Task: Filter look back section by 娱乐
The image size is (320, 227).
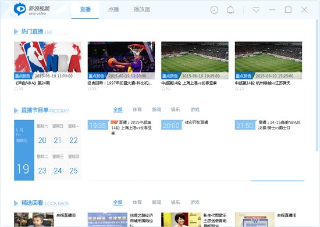Action: pos(175,203)
